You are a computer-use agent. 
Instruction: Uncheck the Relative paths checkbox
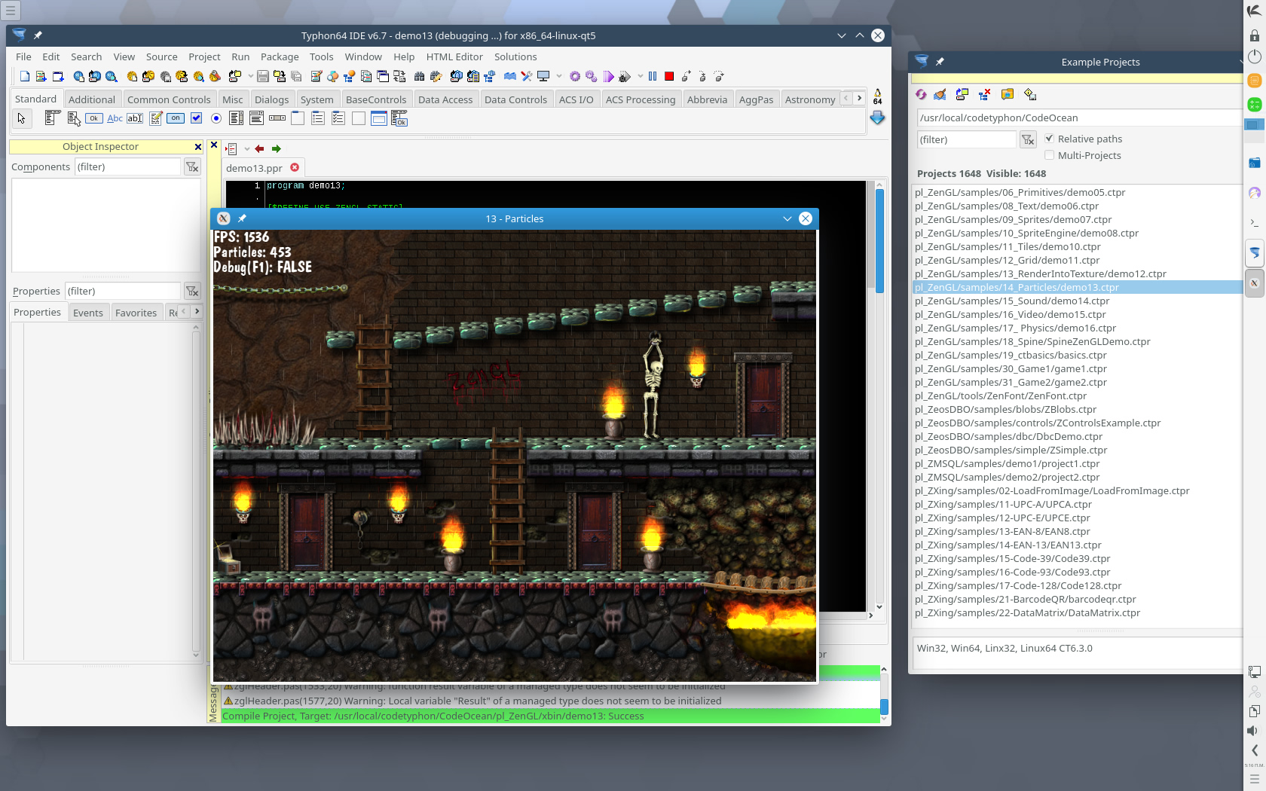(1049, 139)
